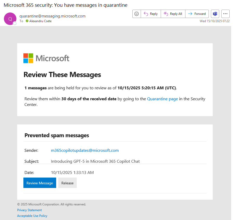Click recipient name Alexandru Csete
The height and width of the screenshot is (220, 233).
(x=40, y=21)
